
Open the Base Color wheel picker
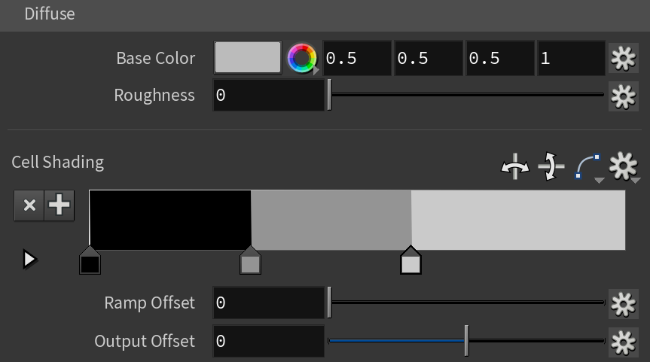302,58
